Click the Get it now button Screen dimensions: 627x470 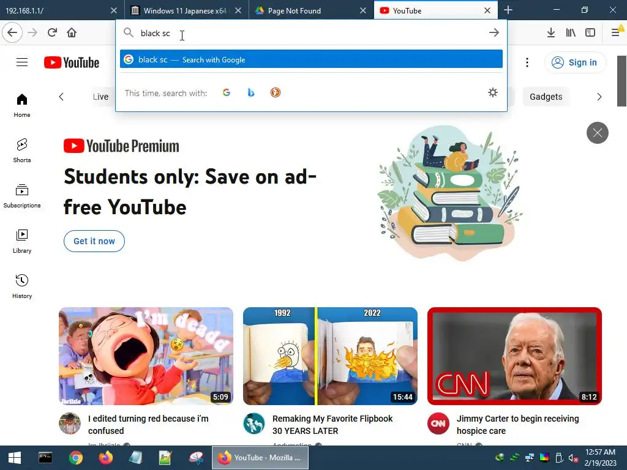94,241
